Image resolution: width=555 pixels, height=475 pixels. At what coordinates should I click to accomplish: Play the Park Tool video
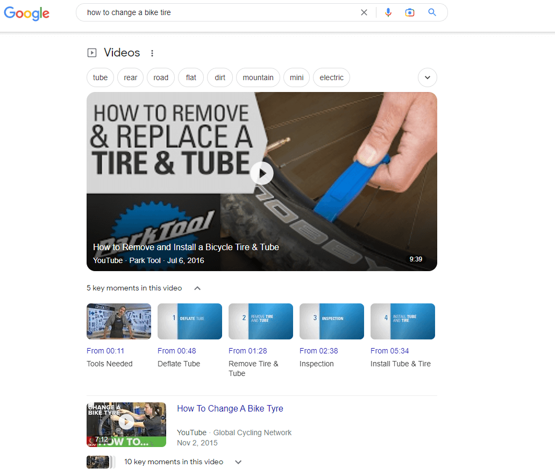261,173
